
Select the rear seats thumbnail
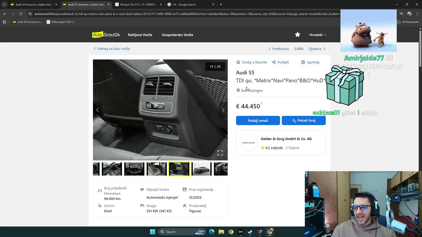(x=157, y=169)
